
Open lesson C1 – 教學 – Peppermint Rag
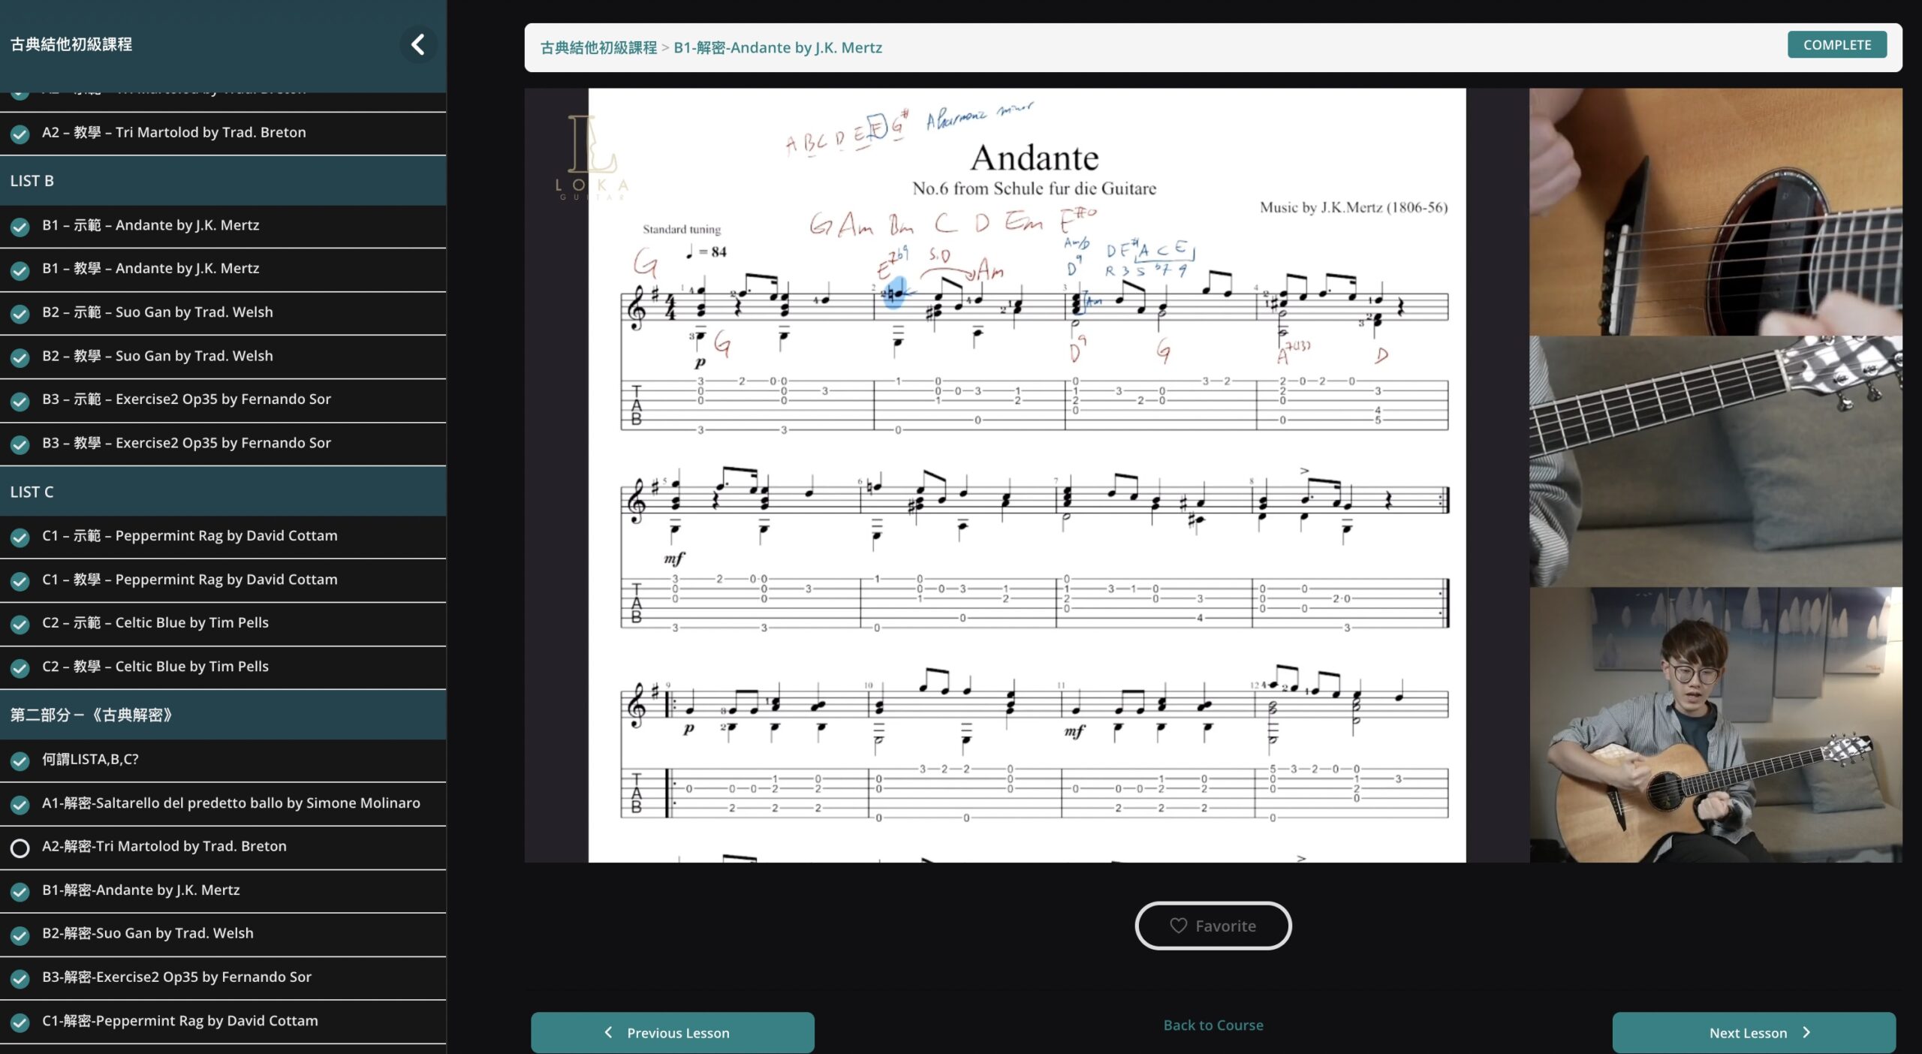coord(223,580)
